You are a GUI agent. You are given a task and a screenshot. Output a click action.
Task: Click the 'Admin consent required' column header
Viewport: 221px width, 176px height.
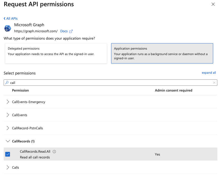(x=174, y=90)
